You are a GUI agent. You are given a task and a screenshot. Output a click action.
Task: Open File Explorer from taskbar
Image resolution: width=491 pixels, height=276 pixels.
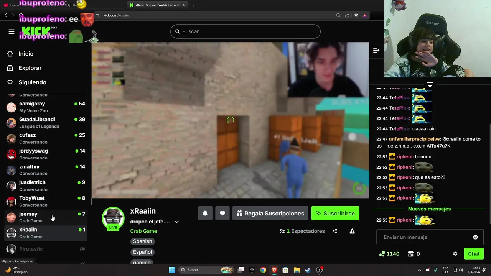[x=297, y=270]
